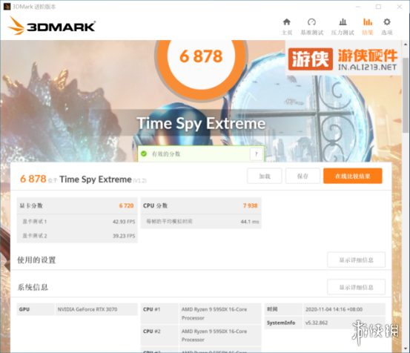The image size is (410, 353).
Task: Click the green valid score checkmark
Action: click(x=144, y=154)
